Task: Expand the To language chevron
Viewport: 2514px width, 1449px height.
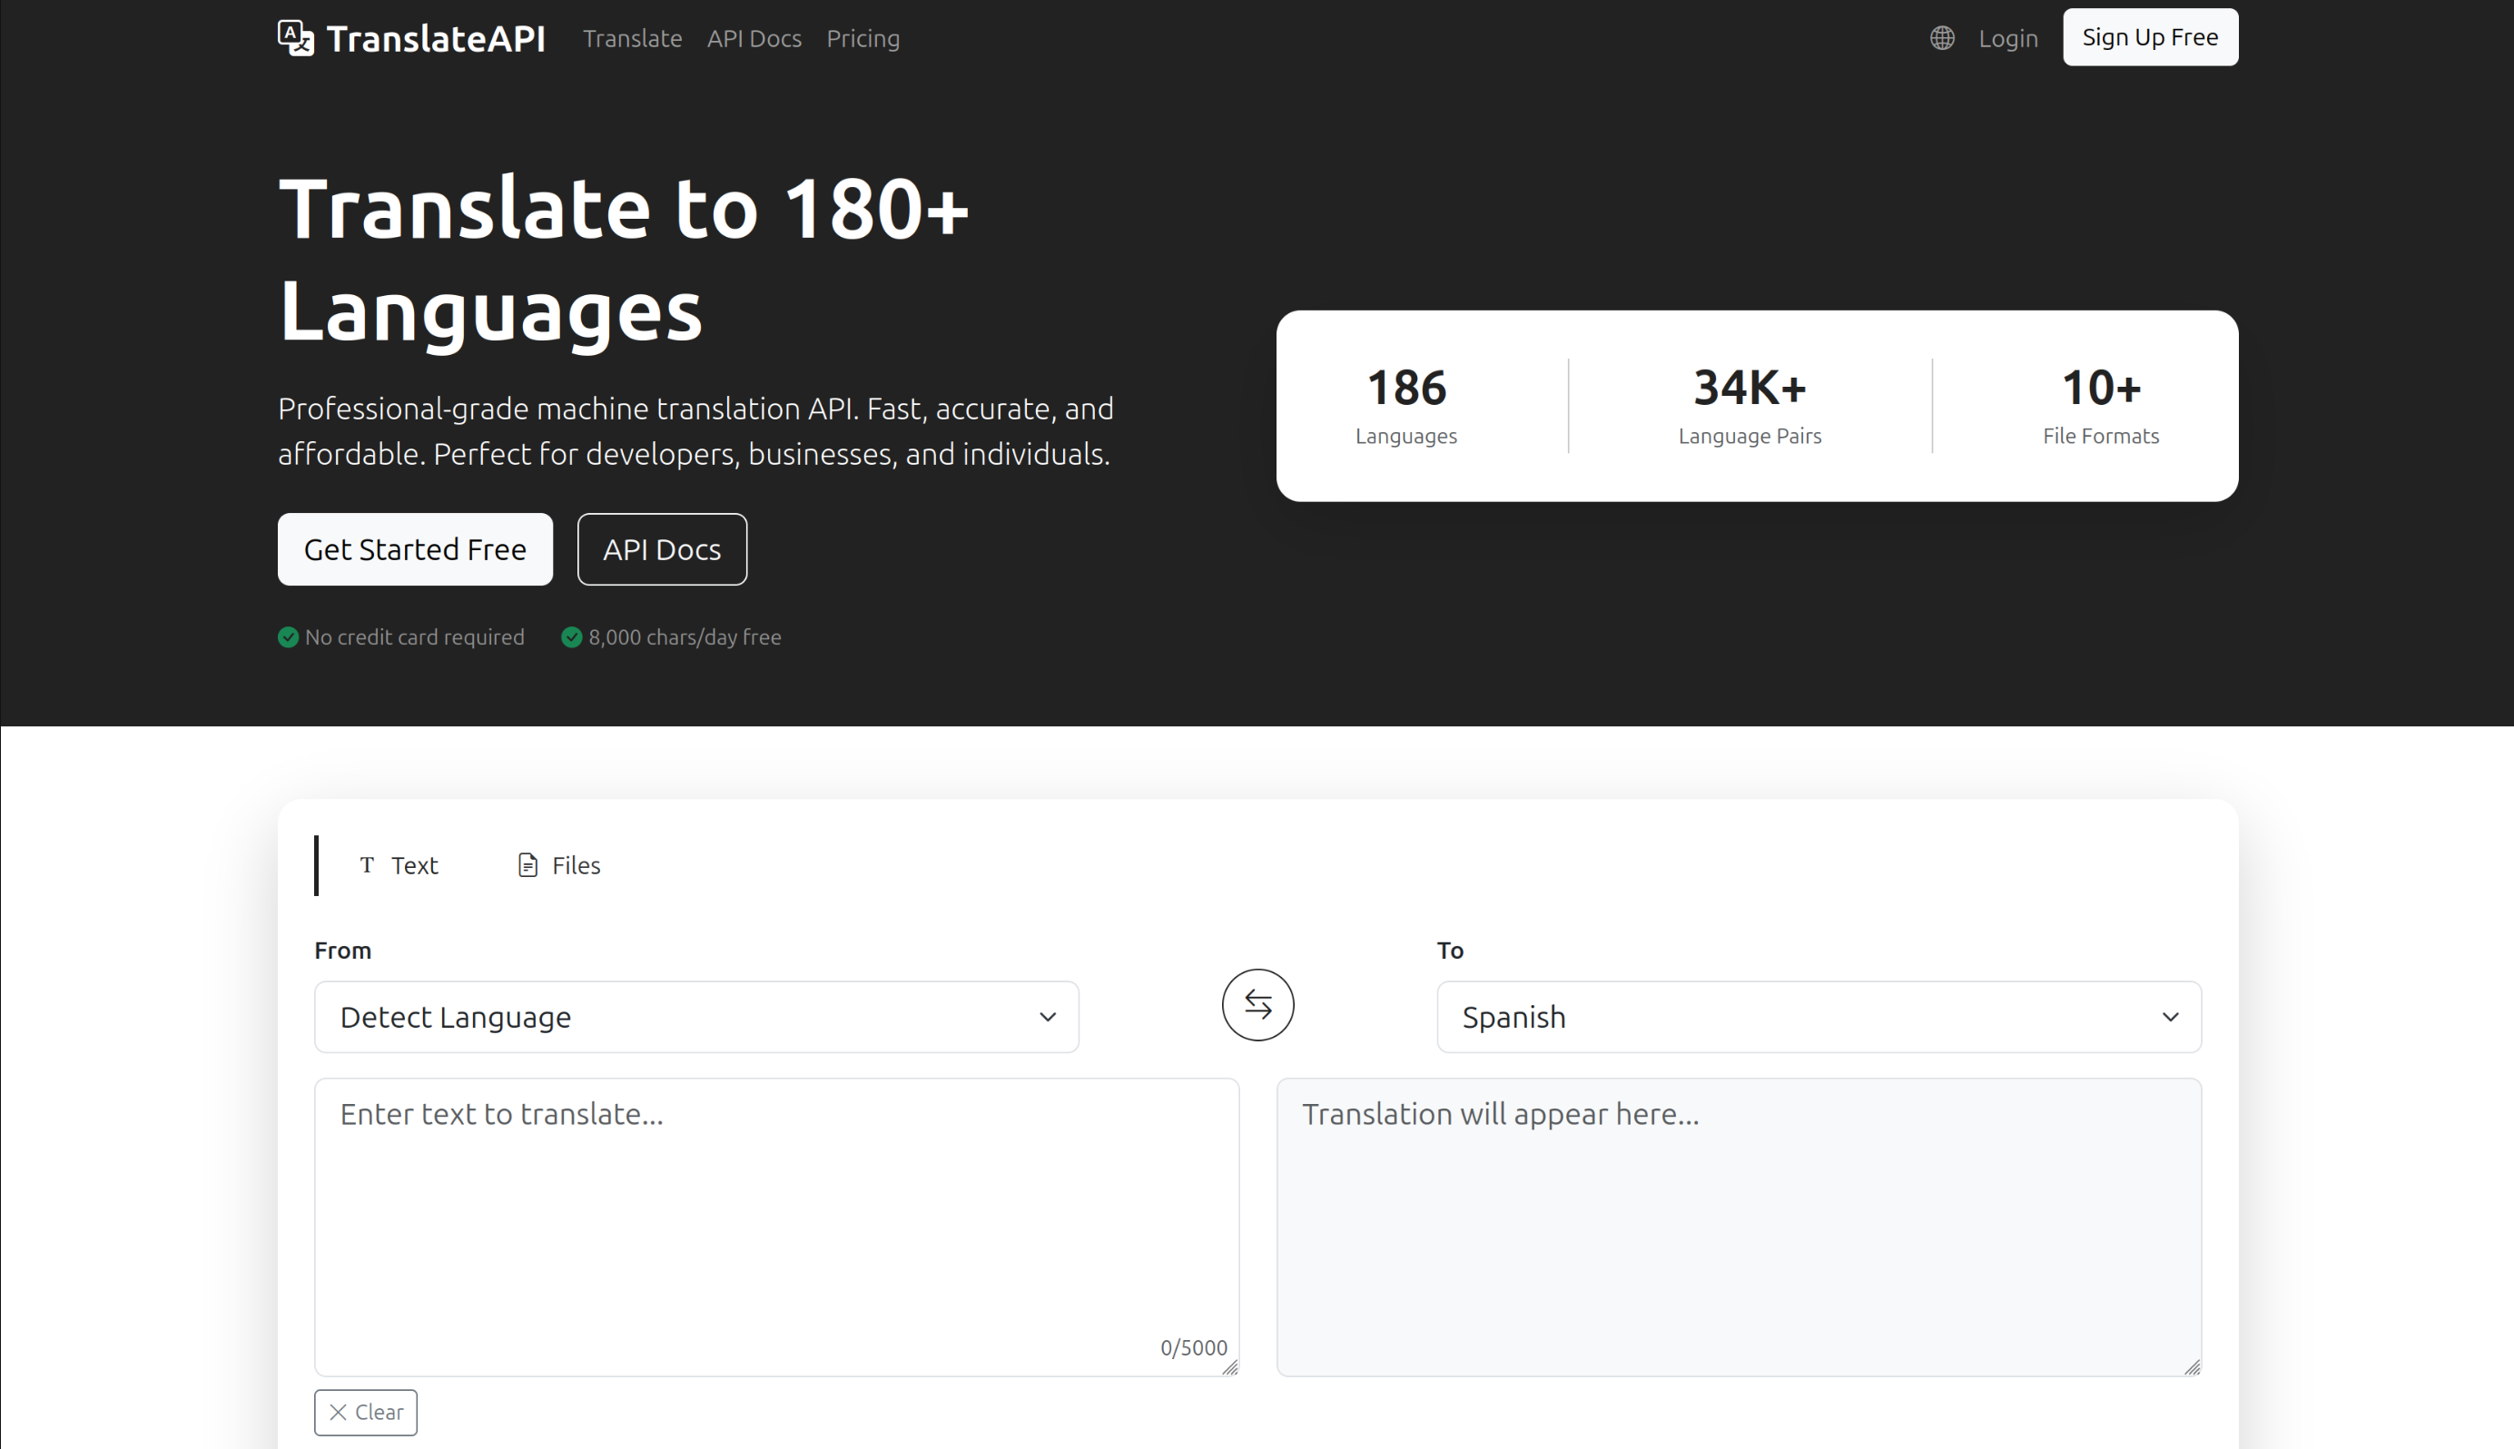Action: pyautogui.click(x=2171, y=1016)
